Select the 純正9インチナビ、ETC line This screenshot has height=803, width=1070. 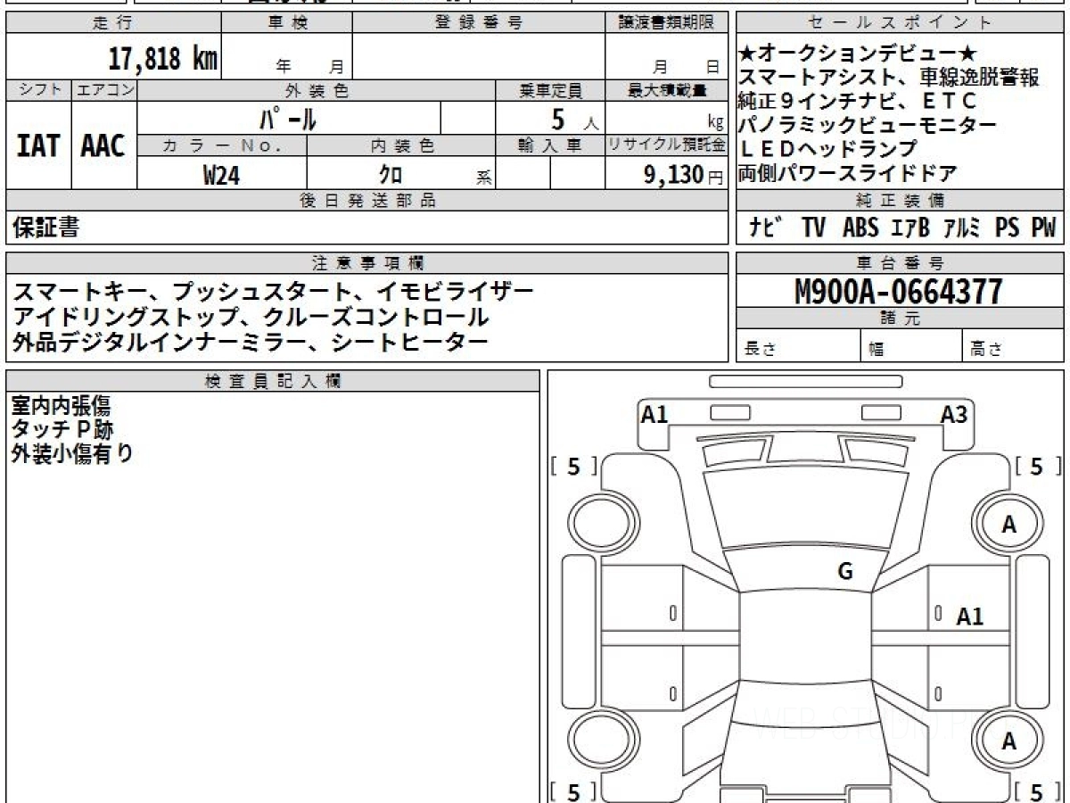[858, 101]
